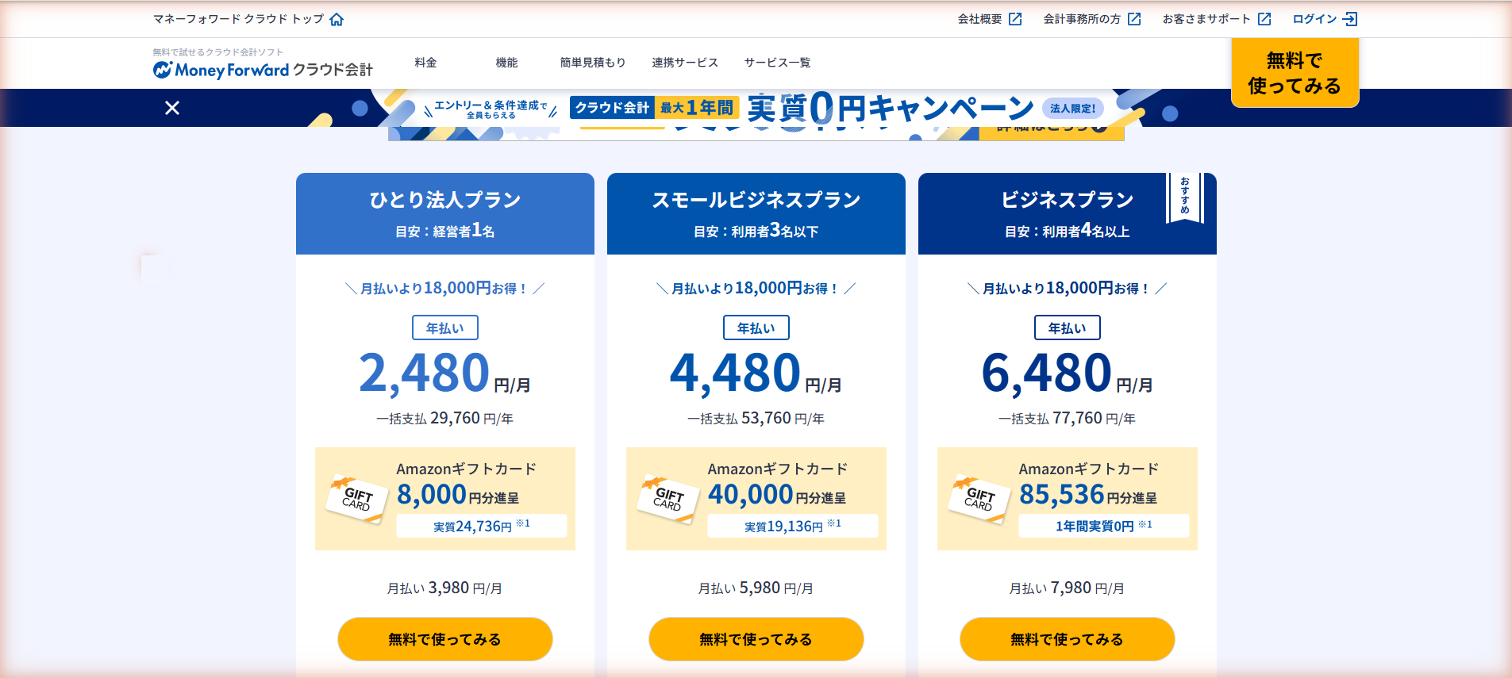Screen dimensions: 1512x678
Task: Click 無料で使ってみる under スモールビジネスプラン
Action: [756, 639]
